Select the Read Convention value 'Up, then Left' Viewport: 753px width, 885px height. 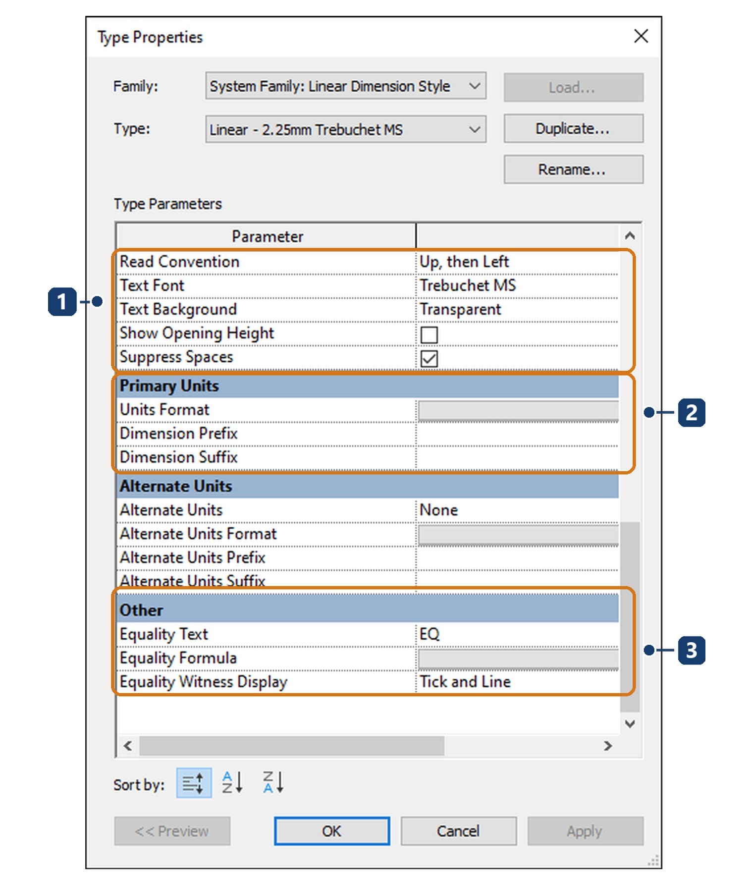click(464, 262)
